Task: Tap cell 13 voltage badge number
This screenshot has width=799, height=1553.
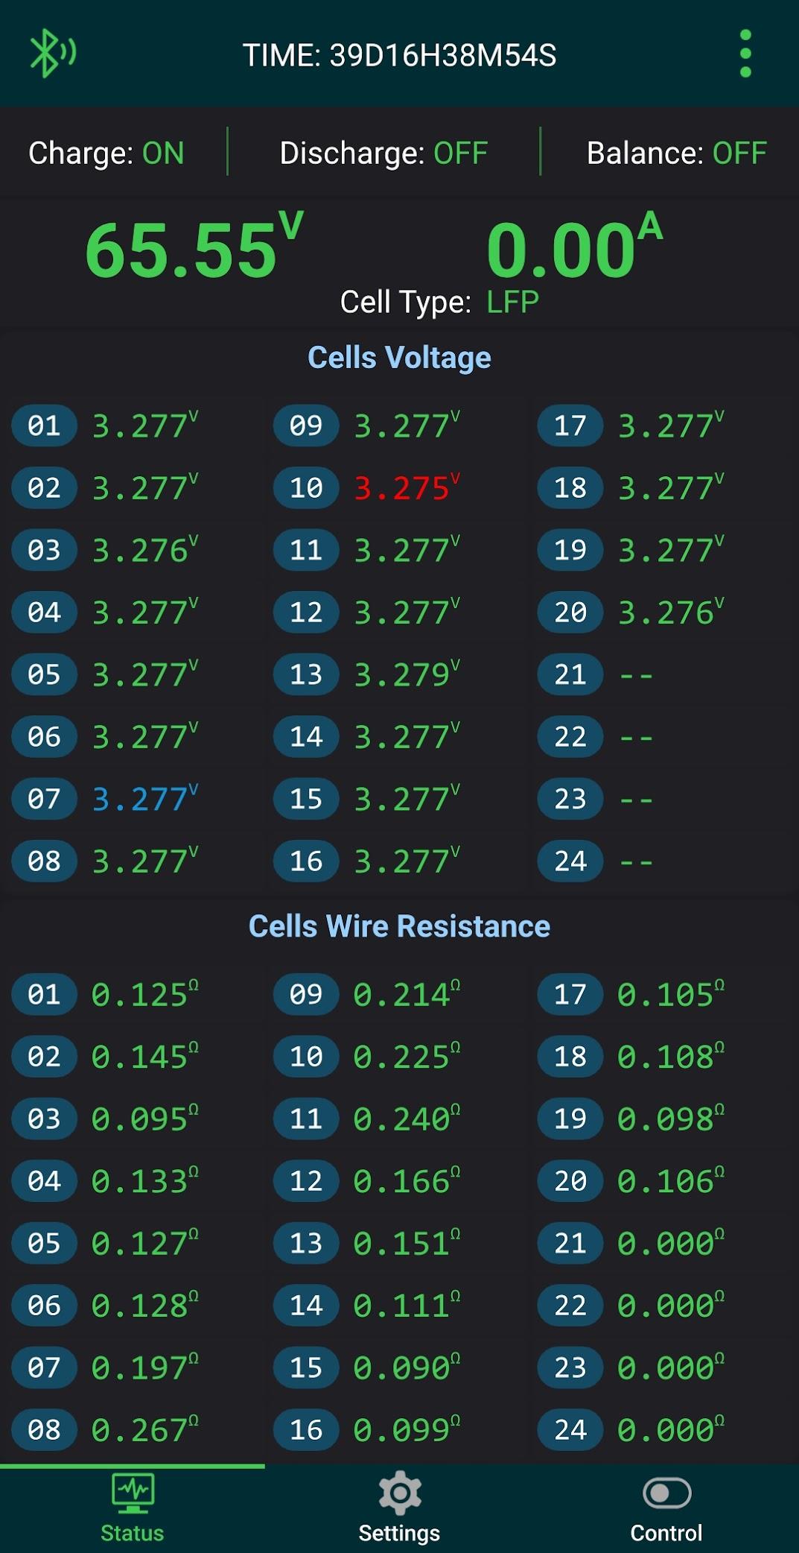Action: point(306,674)
